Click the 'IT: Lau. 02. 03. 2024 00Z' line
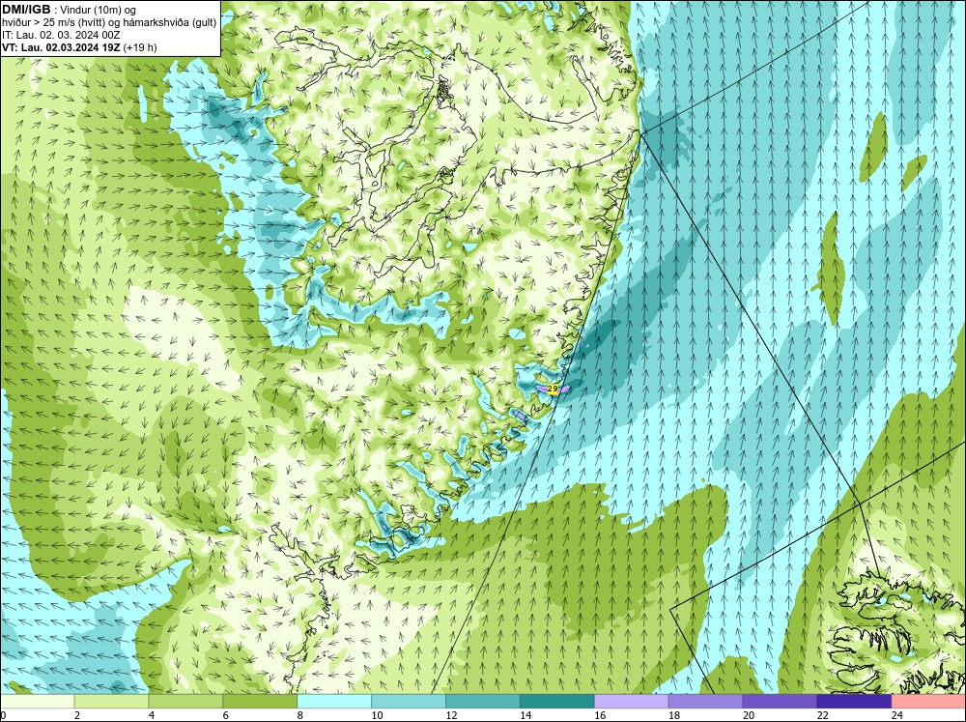 point(60,35)
